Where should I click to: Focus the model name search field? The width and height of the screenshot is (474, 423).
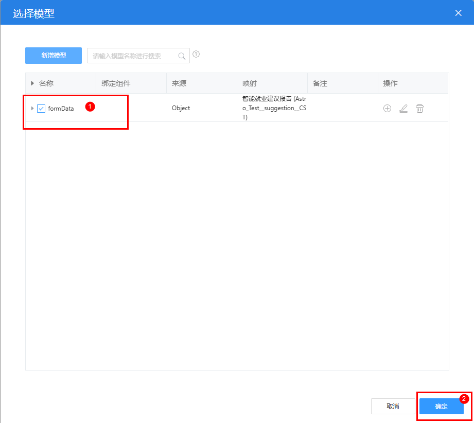coord(138,56)
